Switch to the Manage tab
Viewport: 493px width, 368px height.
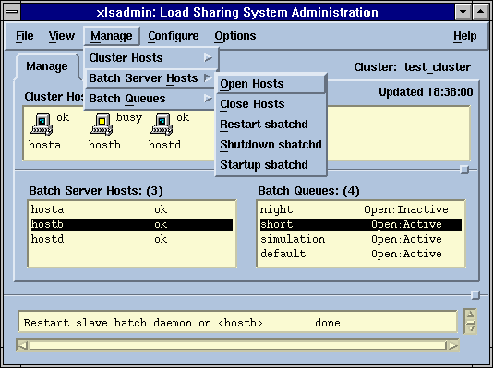(47, 66)
